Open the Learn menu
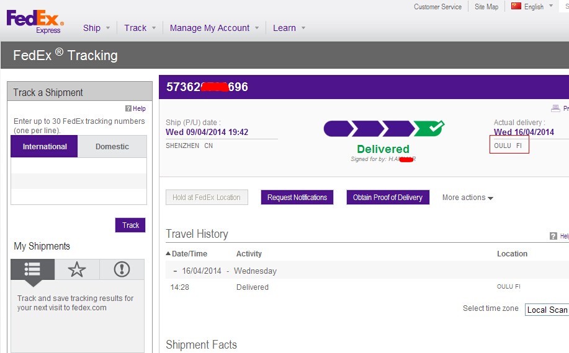The image size is (569, 353). (x=289, y=28)
